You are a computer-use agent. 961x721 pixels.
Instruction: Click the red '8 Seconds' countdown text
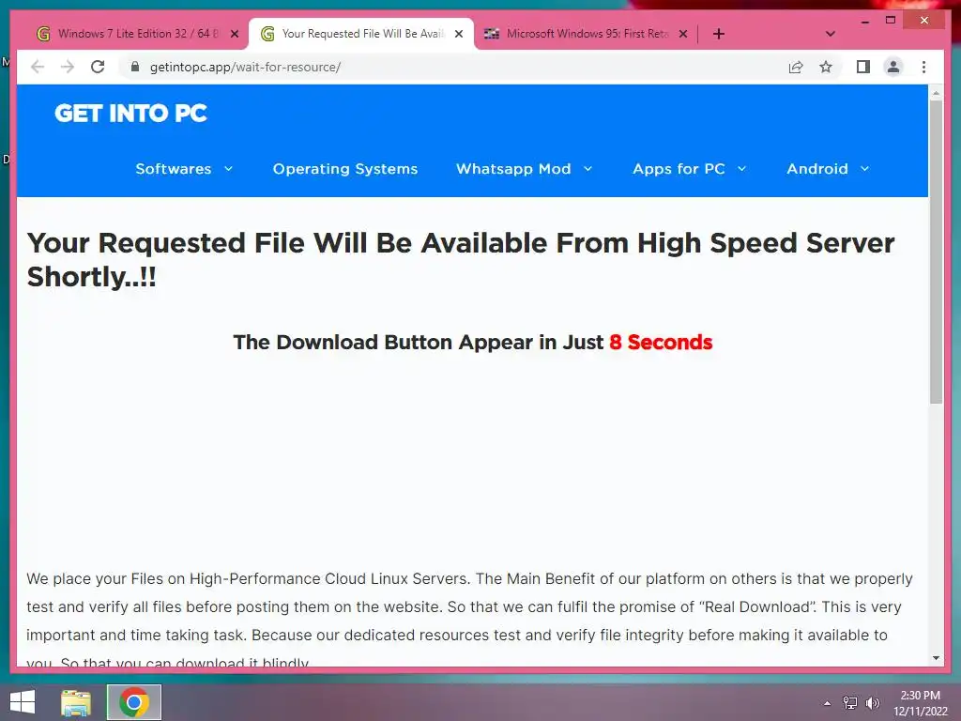661,342
